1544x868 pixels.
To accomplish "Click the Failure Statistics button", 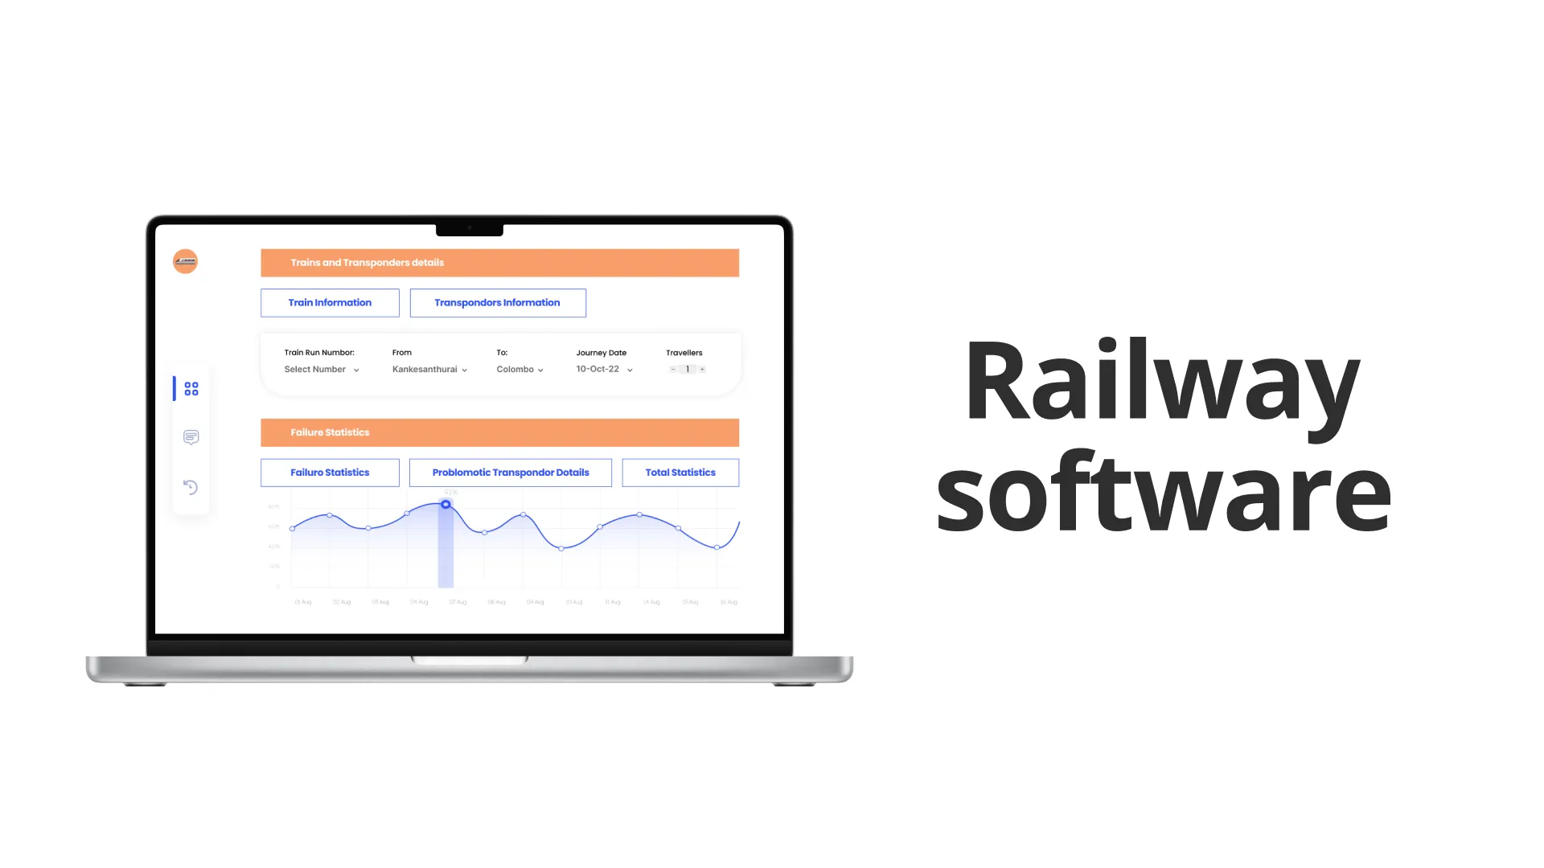I will 330,472.
